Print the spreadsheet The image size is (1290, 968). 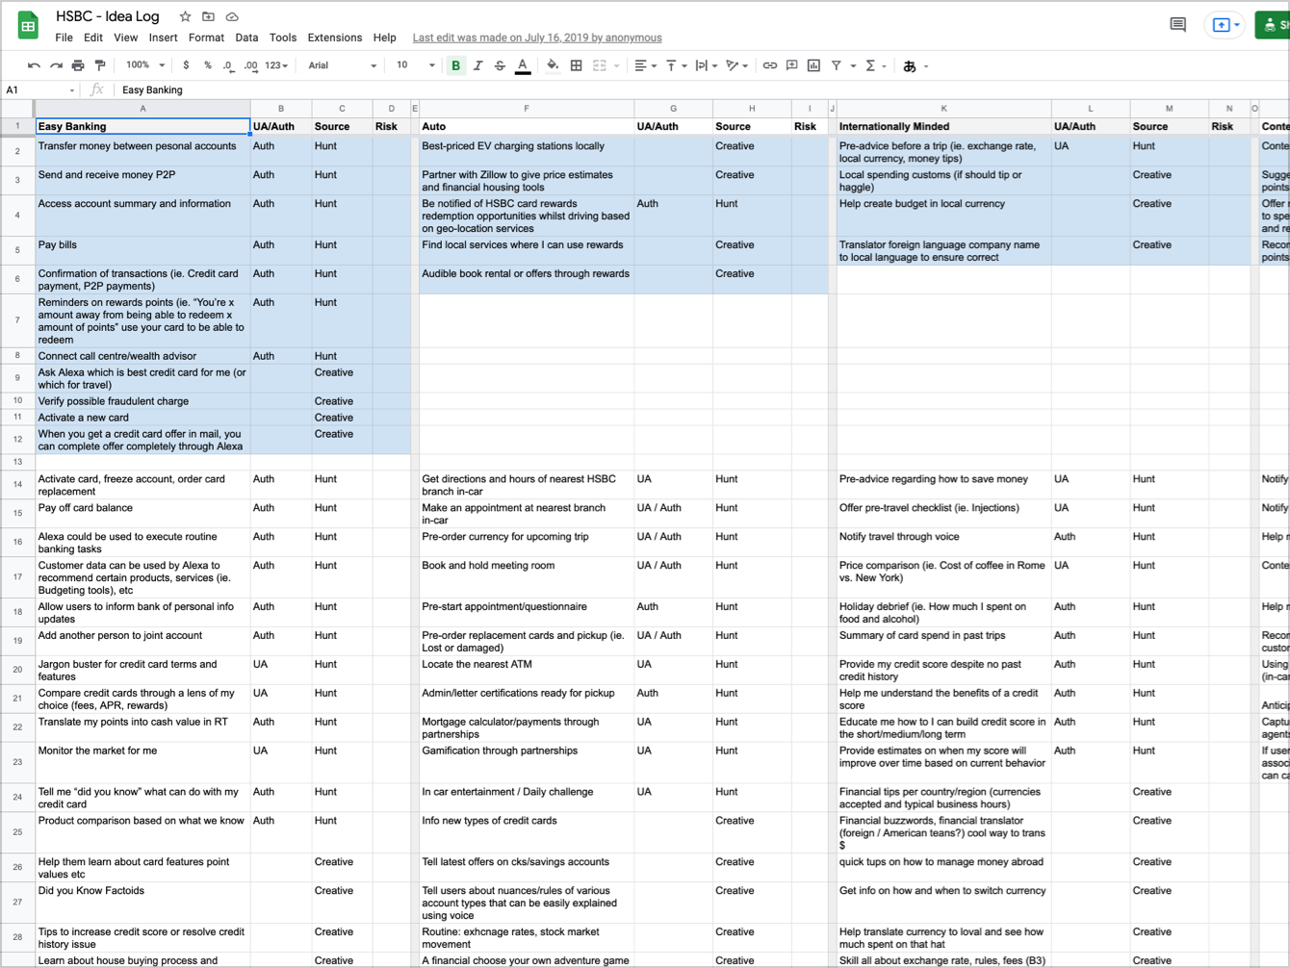coord(78,65)
